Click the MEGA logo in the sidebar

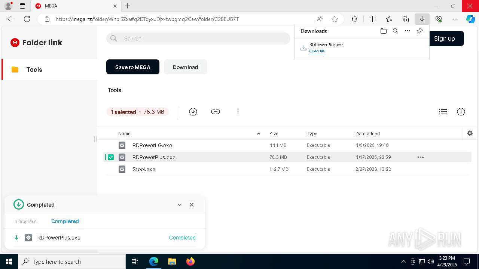click(15, 43)
